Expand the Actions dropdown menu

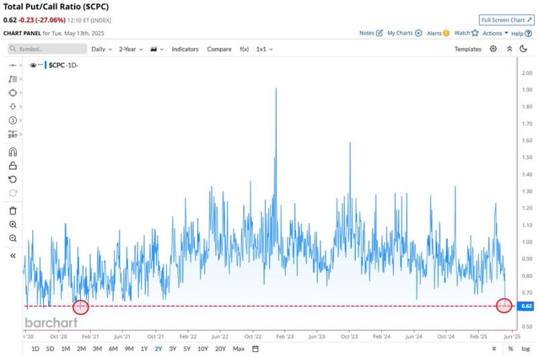click(x=495, y=33)
